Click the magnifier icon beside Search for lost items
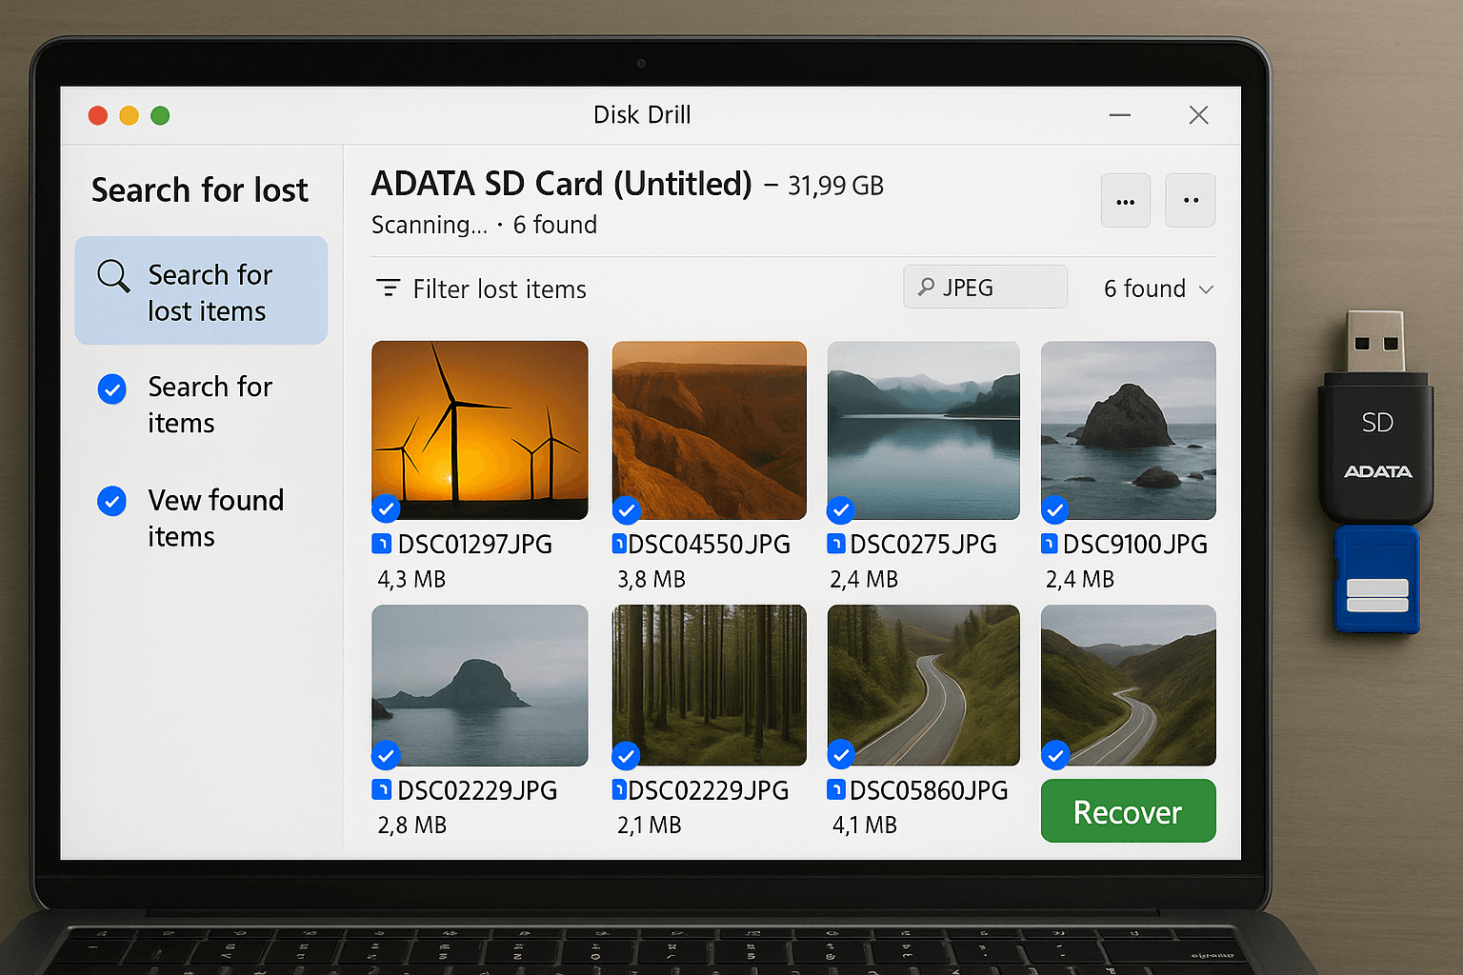This screenshot has width=1463, height=975. (113, 276)
